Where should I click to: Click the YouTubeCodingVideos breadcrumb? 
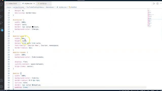pos(35,7)
